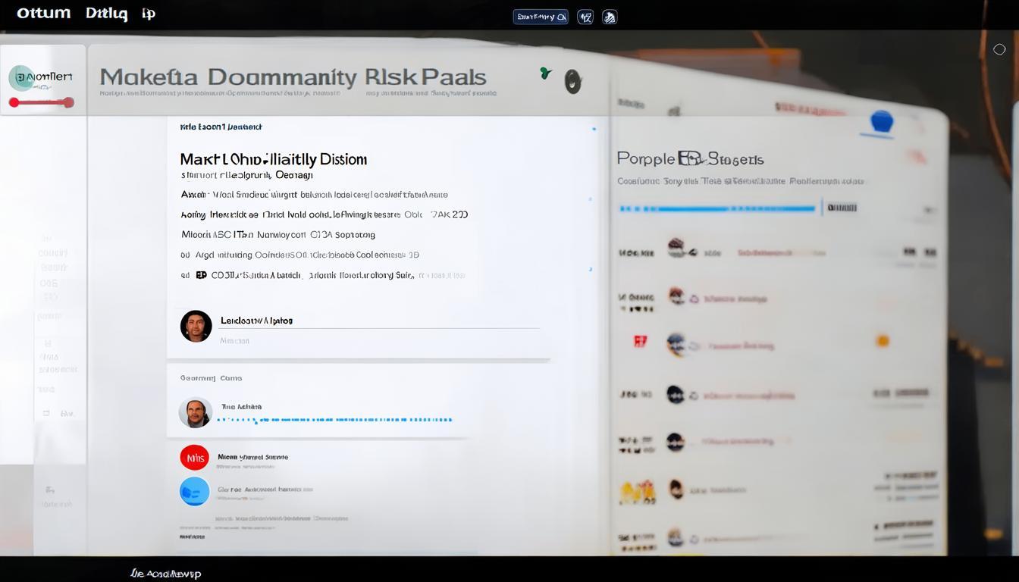The height and width of the screenshot is (582, 1019).
Task: Click the small black badge before COSII text
Action: click(201, 275)
